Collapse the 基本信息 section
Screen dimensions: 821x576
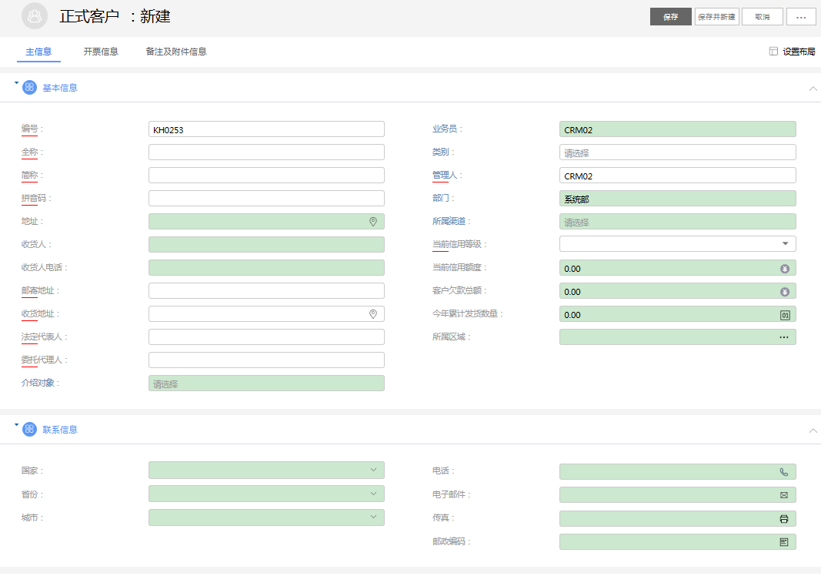click(x=813, y=89)
